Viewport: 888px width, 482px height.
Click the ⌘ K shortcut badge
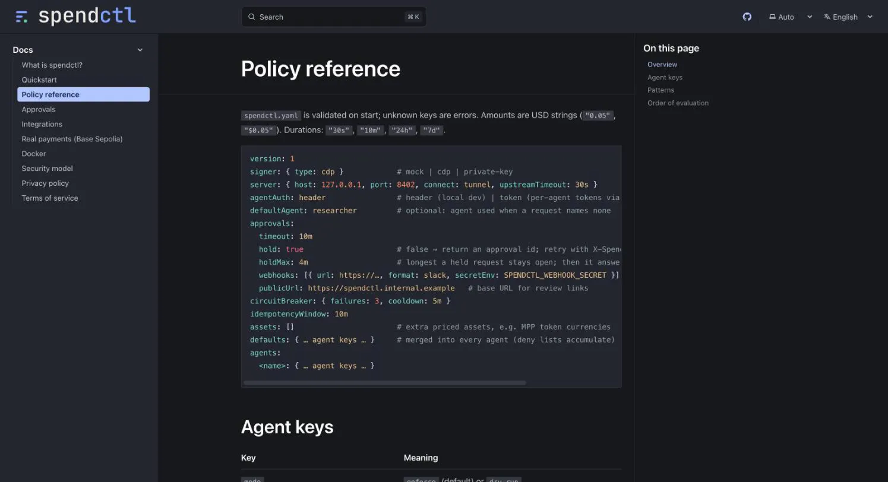click(413, 17)
